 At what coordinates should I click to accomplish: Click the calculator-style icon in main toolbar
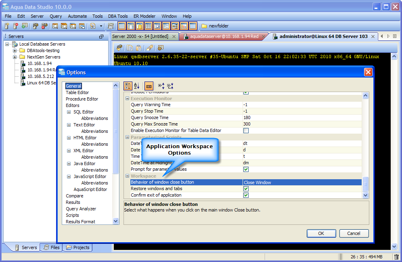coord(111,26)
